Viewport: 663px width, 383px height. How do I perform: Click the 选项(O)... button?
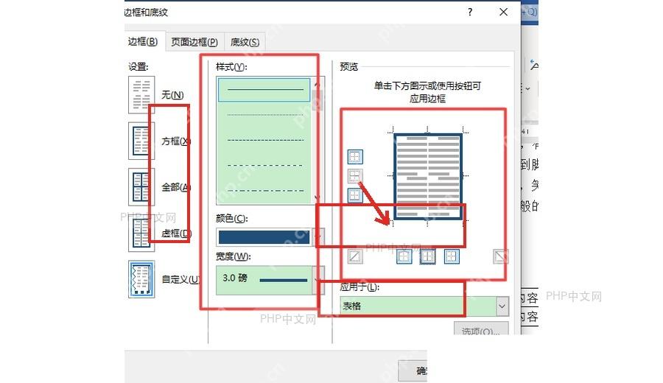click(481, 329)
